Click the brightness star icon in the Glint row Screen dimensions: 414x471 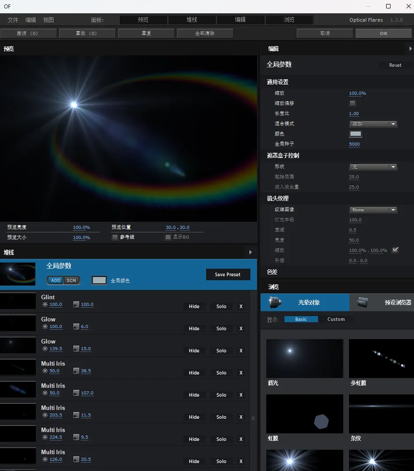click(45, 305)
